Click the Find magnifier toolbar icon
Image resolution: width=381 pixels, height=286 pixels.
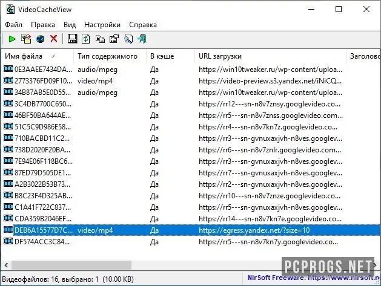click(128, 39)
